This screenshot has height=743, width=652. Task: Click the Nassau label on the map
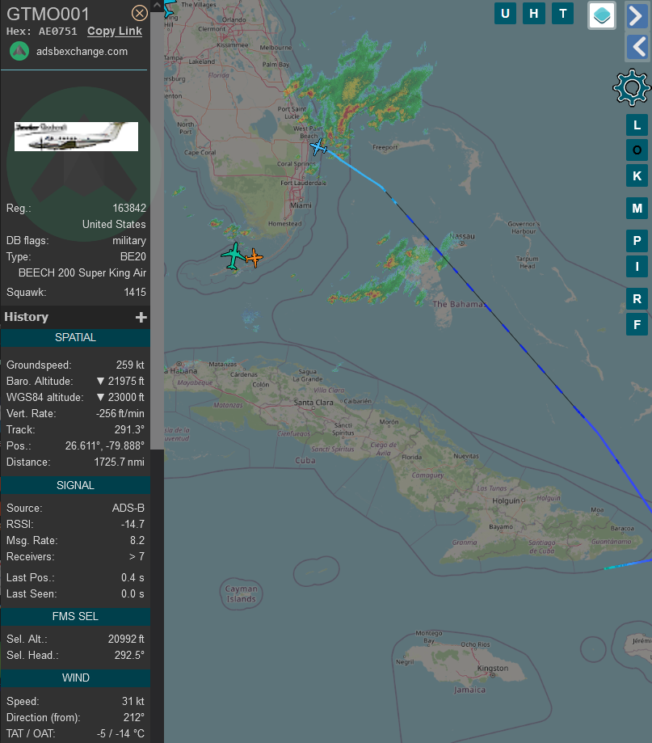click(462, 236)
